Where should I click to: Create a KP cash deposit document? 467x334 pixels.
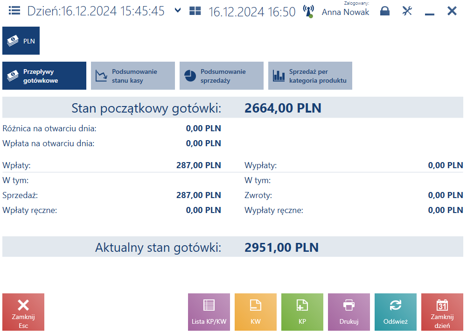click(302, 312)
